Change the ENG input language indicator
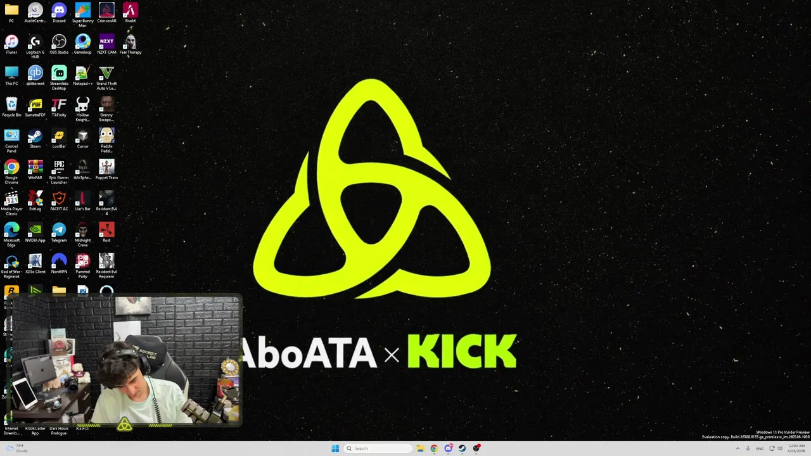Image resolution: width=811 pixels, height=456 pixels. tap(760, 448)
